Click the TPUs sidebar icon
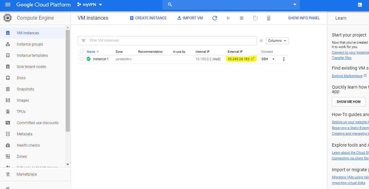 [8, 112]
